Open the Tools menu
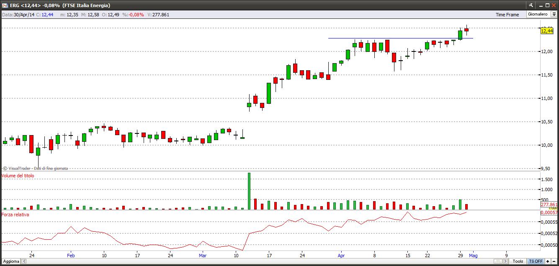This screenshot has height=266, width=559. click(518, 261)
